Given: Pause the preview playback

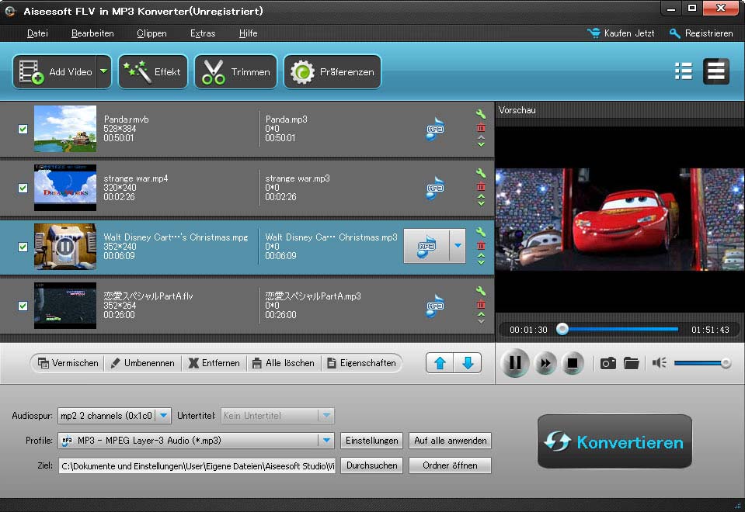Looking at the screenshot, I should tap(515, 363).
